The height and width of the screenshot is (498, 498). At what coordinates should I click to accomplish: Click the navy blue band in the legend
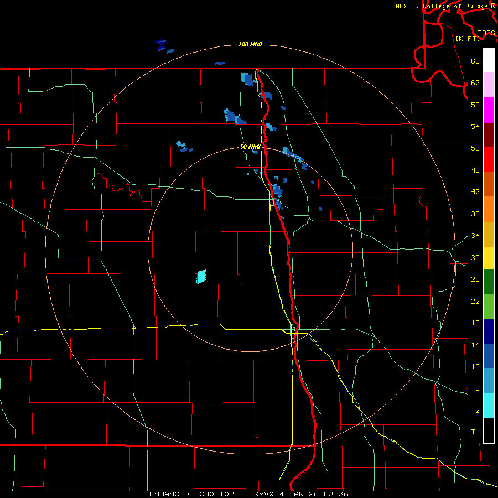pyautogui.click(x=489, y=331)
